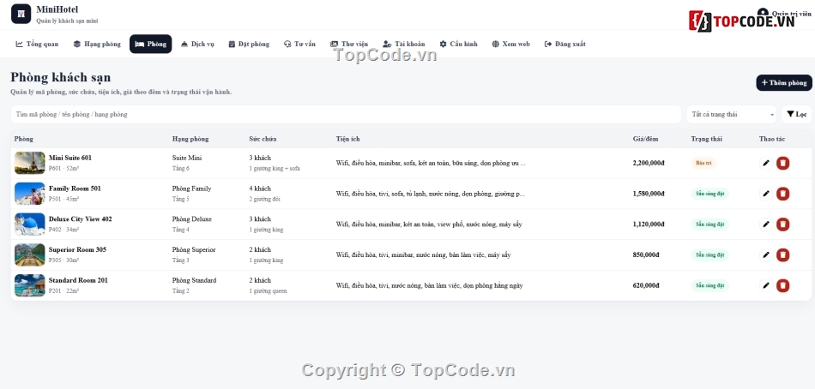This screenshot has width=815, height=389.
Task: Click Đăng xuất to log out
Action: pos(565,45)
